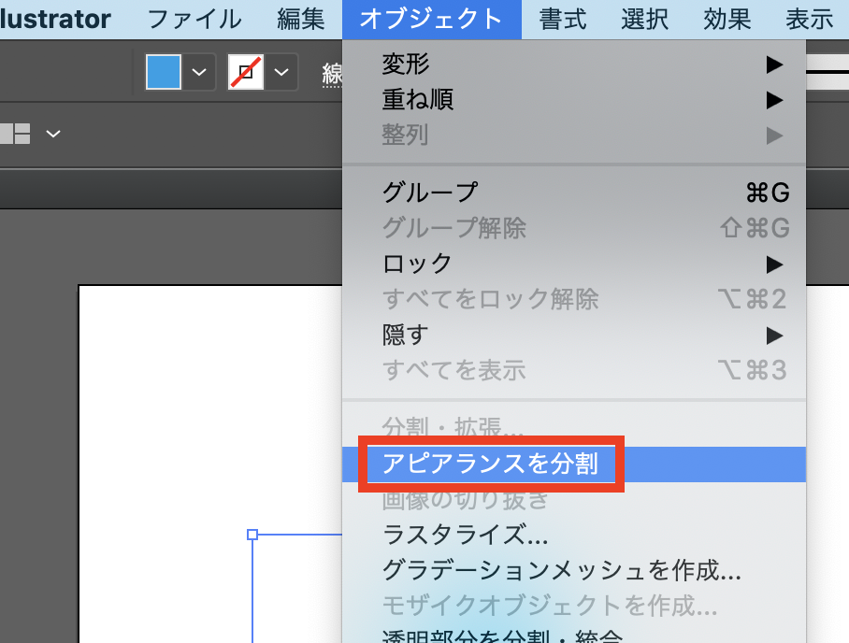This screenshot has width=849, height=643.
Task: Expand the ロック submenu
Action: 418,264
